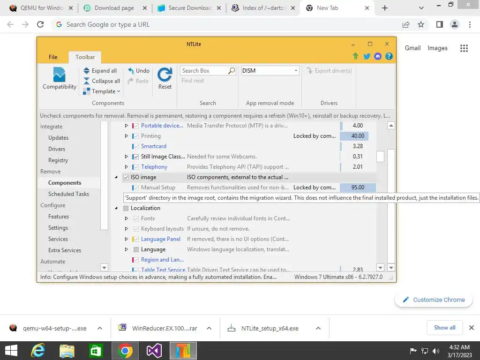Click the Reset button

click(x=165, y=78)
